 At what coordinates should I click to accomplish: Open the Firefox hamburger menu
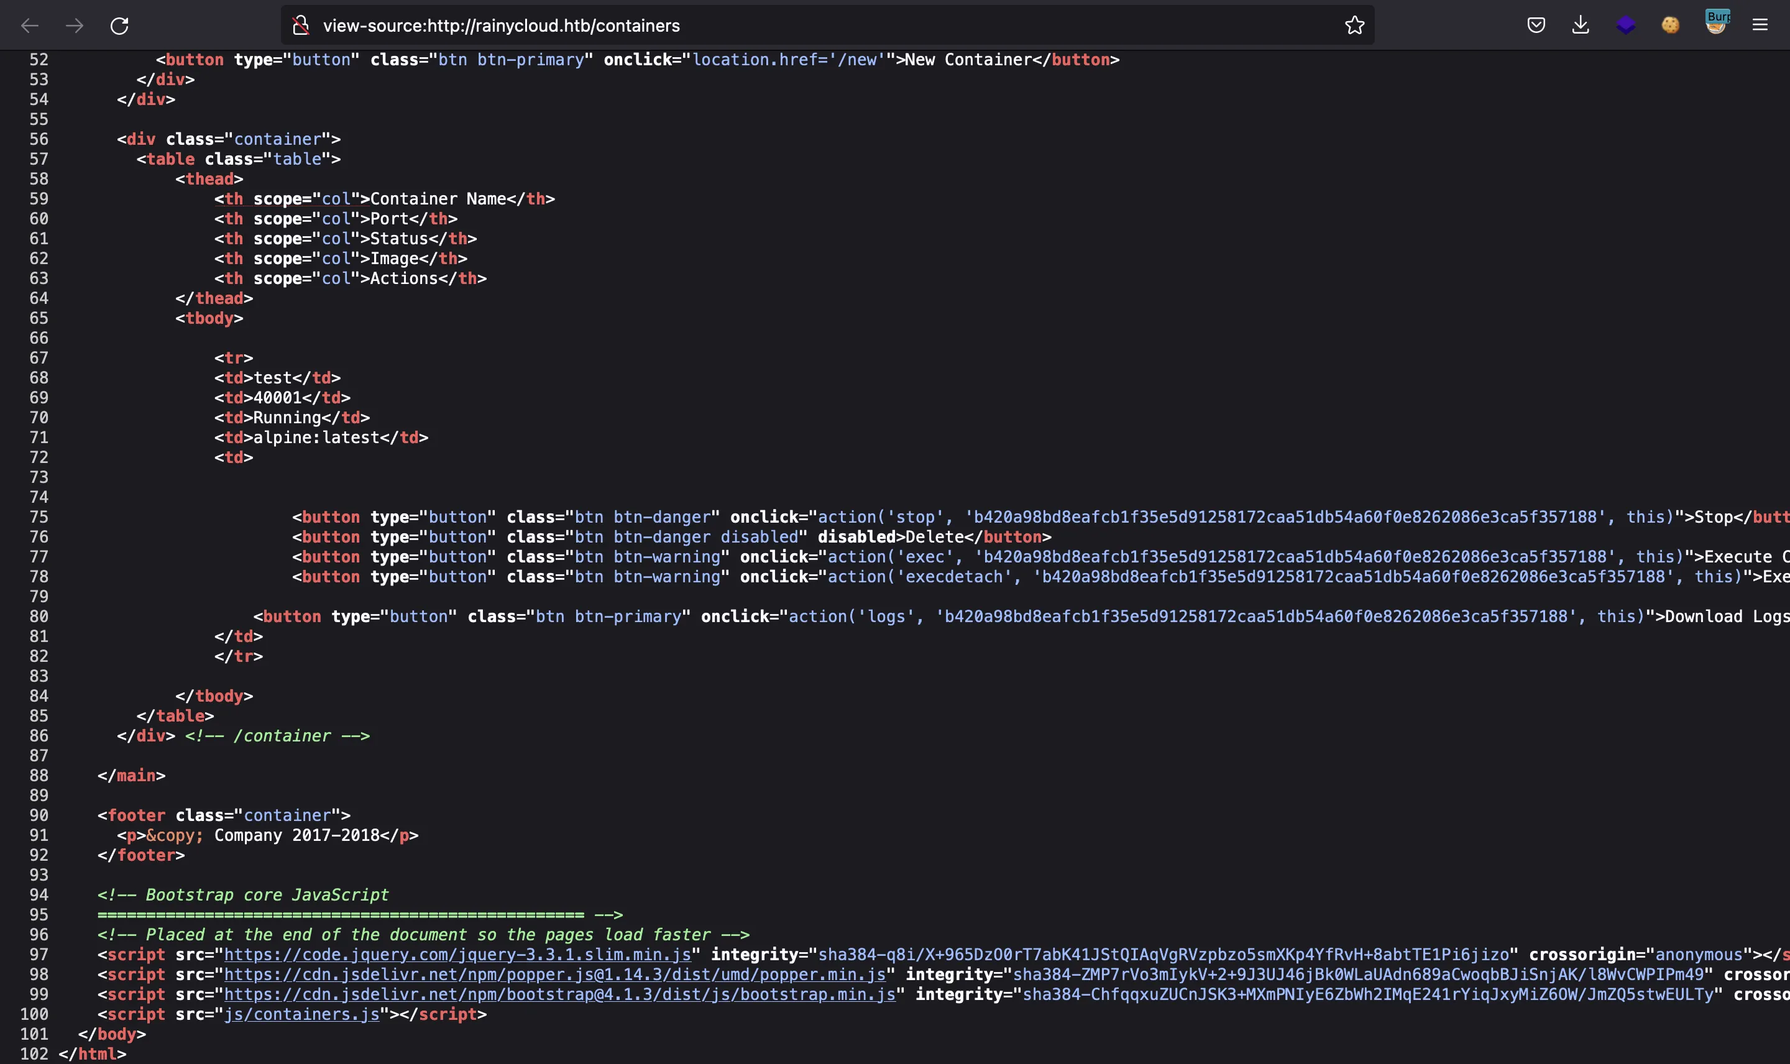(1760, 25)
